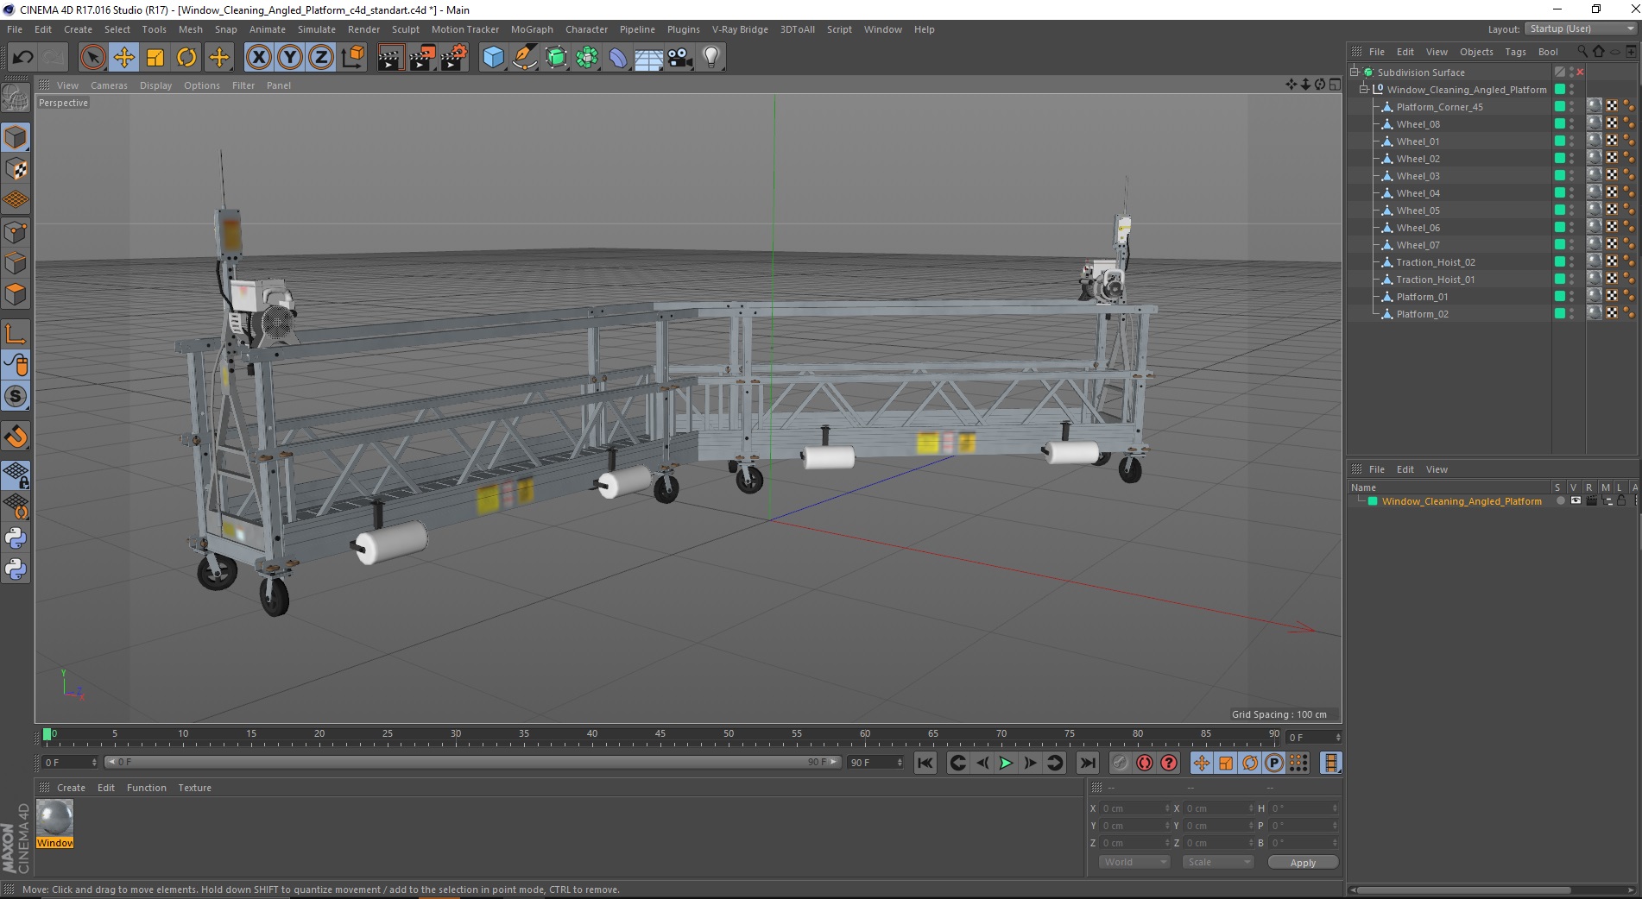The image size is (1642, 899).
Task: Click the Undo arrow icon
Action: tap(23, 58)
